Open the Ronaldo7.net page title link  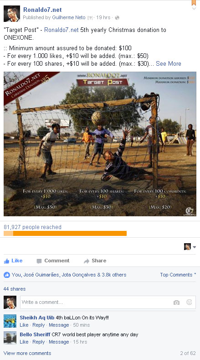point(42,10)
